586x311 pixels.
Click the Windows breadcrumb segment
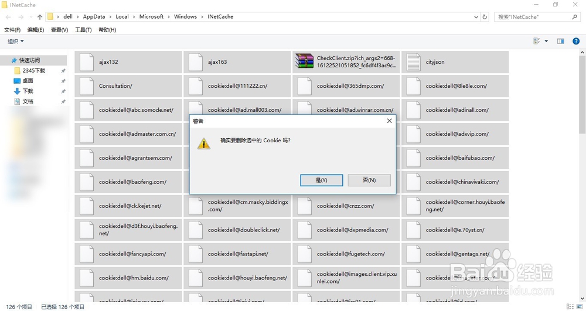(185, 17)
